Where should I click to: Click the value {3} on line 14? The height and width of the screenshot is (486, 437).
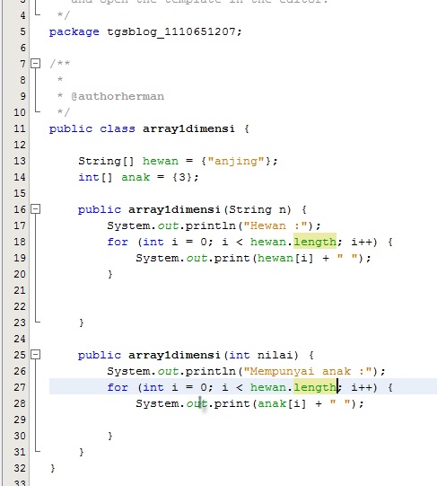click(x=182, y=177)
